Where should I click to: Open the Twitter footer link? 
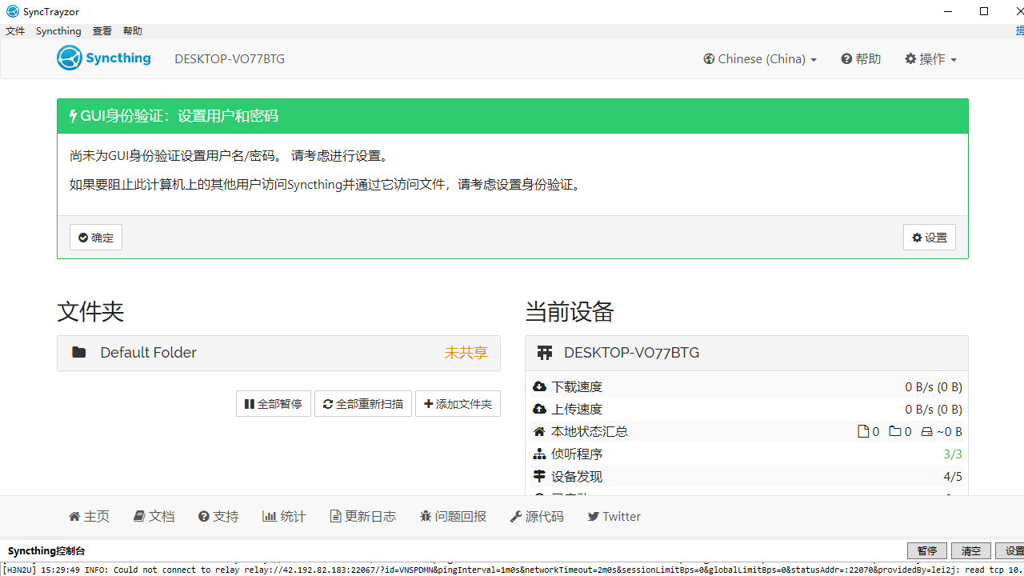(614, 517)
